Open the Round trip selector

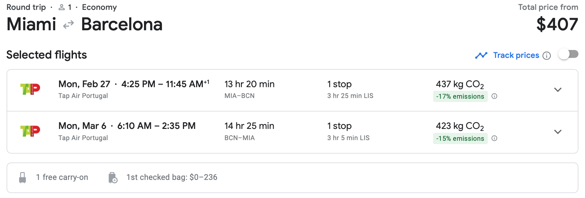point(26,7)
